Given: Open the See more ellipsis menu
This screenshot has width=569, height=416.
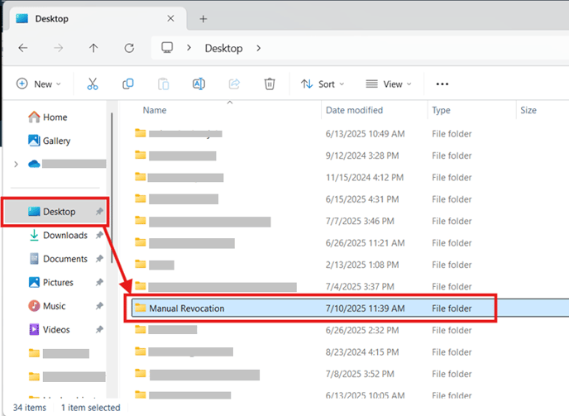Looking at the screenshot, I should tap(442, 84).
